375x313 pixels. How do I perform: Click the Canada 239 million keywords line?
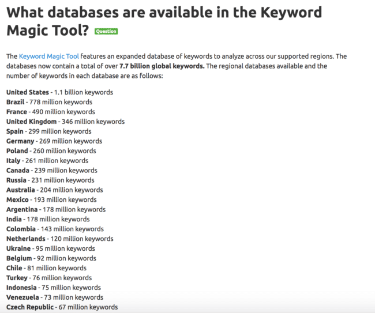pos(52,171)
